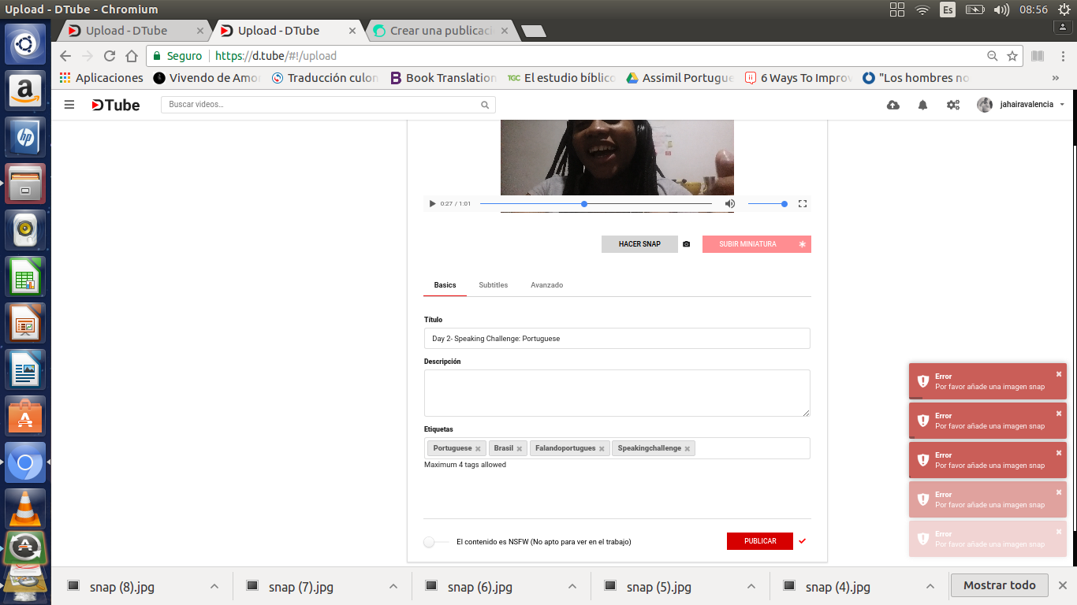The image size is (1077, 605).
Task: Expand options for snap (8).jpg download
Action: point(214,587)
